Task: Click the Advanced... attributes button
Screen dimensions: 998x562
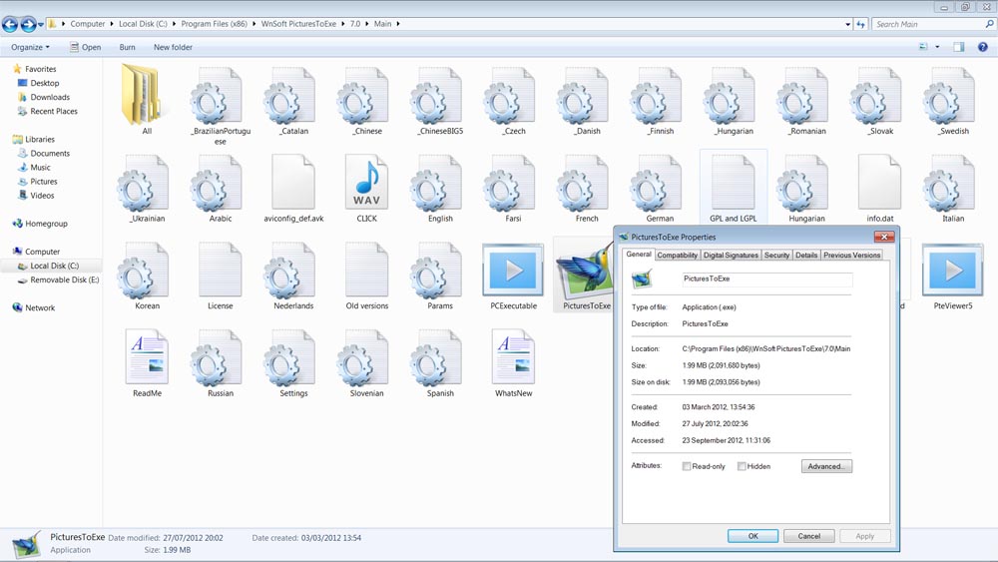Action: click(x=826, y=466)
